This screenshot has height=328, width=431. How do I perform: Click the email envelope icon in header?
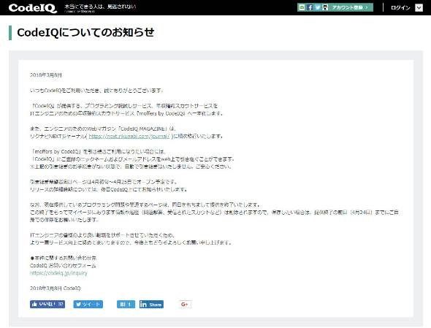tap(302, 7)
